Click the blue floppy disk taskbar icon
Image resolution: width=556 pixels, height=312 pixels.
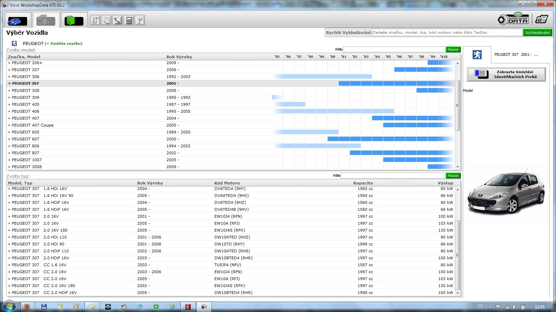click(x=44, y=307)
